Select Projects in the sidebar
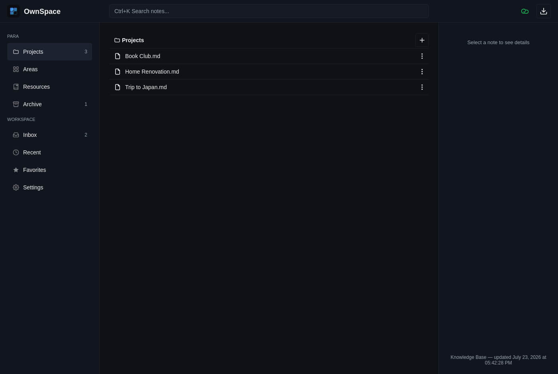The height and width of the screenshot is (374, 558). coord(49,52)
